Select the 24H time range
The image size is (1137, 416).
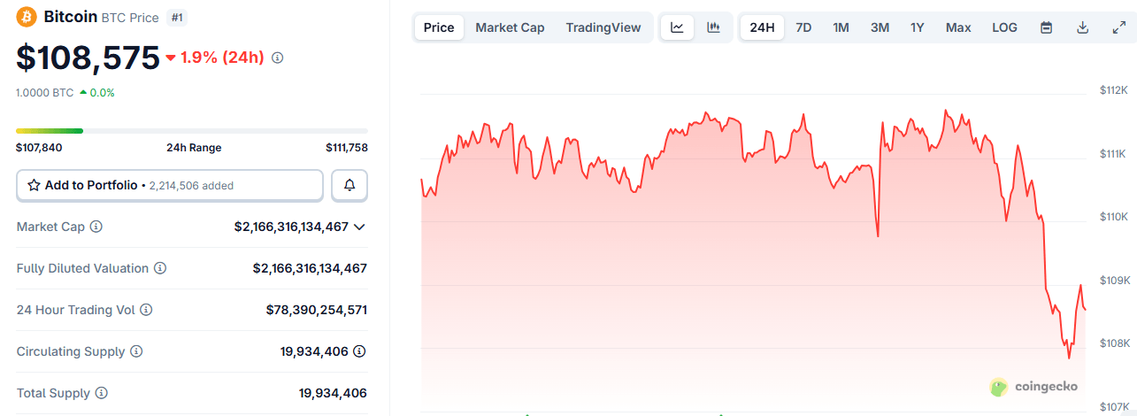(762, 27)
